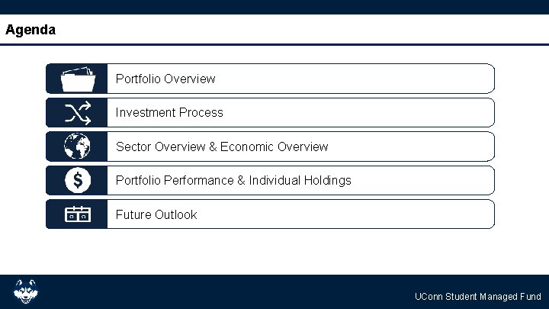The width and height of the screenshot is (549, 309).
Task: Click the dark navy bar at top
Action: (274, 7)
